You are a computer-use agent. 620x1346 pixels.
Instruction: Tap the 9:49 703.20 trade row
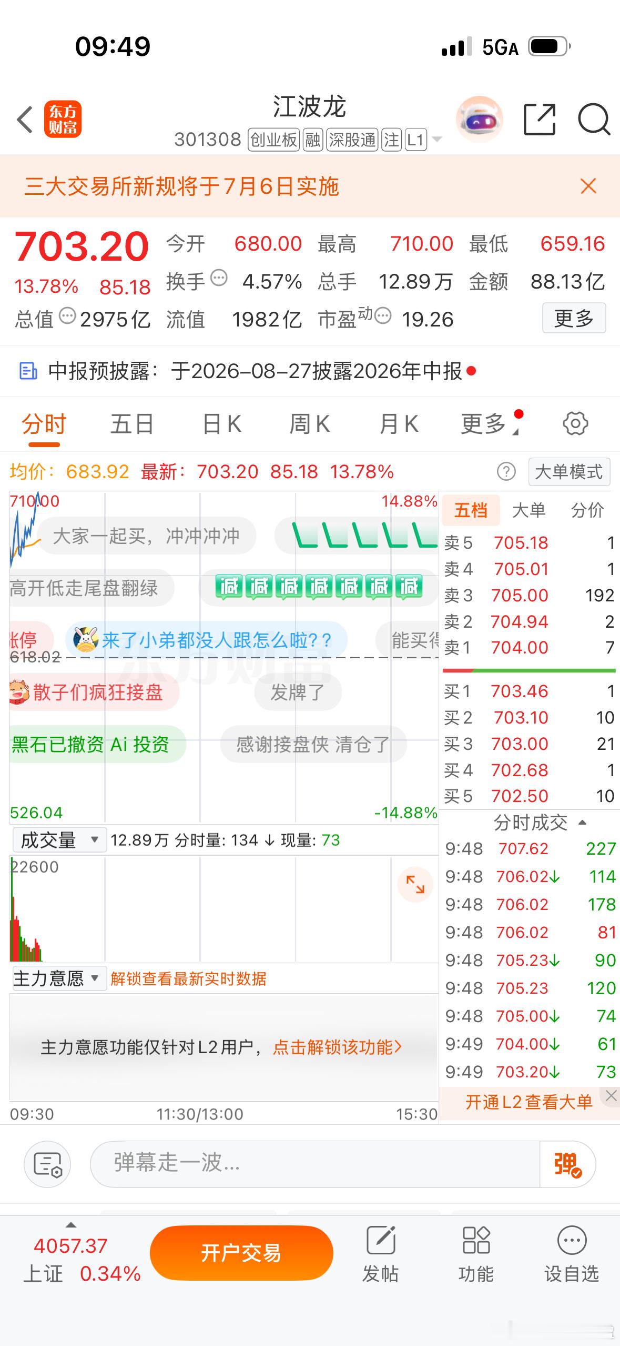tap(530, 1072)
